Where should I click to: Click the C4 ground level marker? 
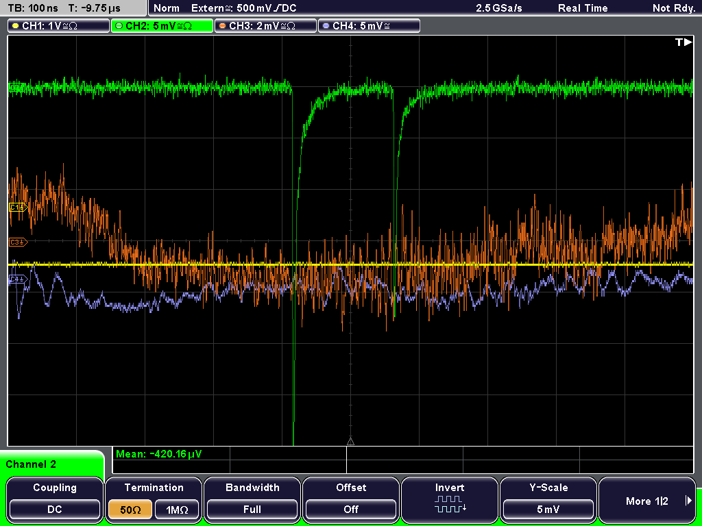click(18, 279)
